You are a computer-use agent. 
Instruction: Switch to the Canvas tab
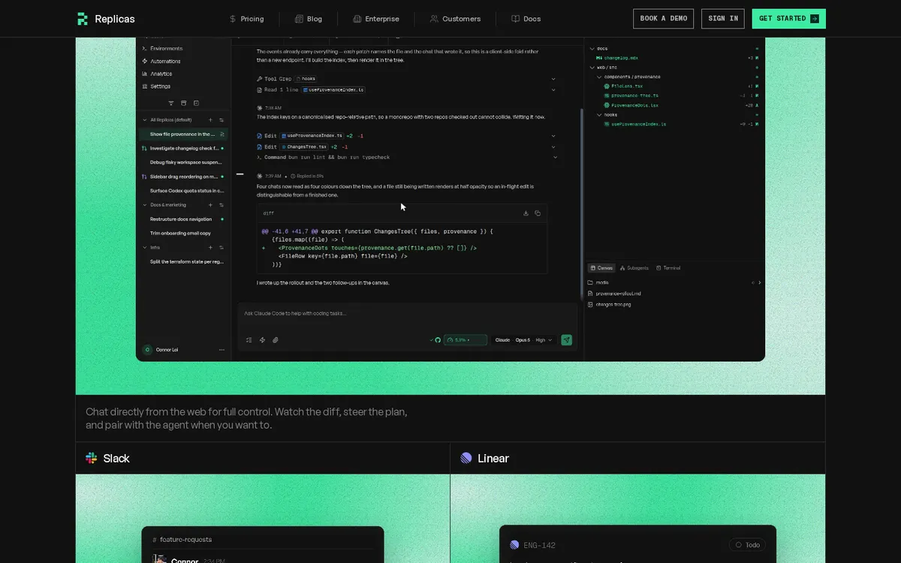(601, 268)
